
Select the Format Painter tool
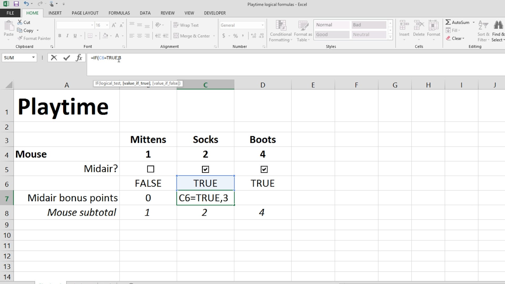[34, 38]
